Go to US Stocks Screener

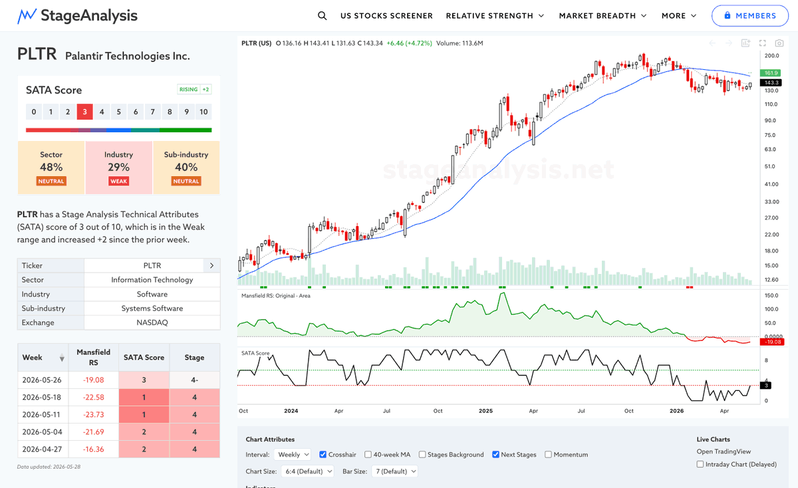(386, 15)
